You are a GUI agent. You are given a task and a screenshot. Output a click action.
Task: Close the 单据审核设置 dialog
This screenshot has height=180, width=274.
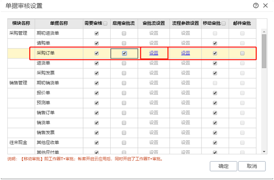coord(266,6)
